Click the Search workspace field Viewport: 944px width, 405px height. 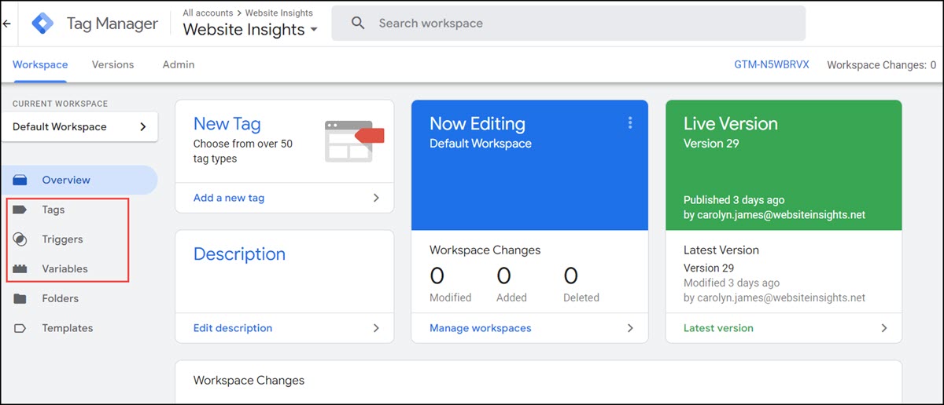pyautogui.click(x=569, y=24)
